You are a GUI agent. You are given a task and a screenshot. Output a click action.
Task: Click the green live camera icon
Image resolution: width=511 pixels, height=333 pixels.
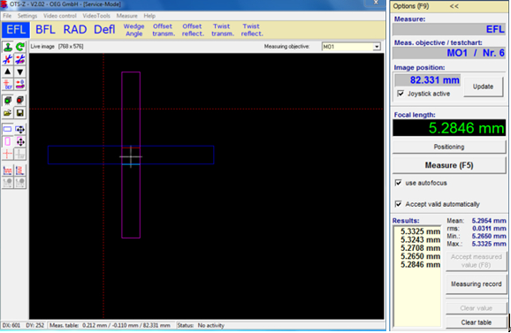[8, 101]
